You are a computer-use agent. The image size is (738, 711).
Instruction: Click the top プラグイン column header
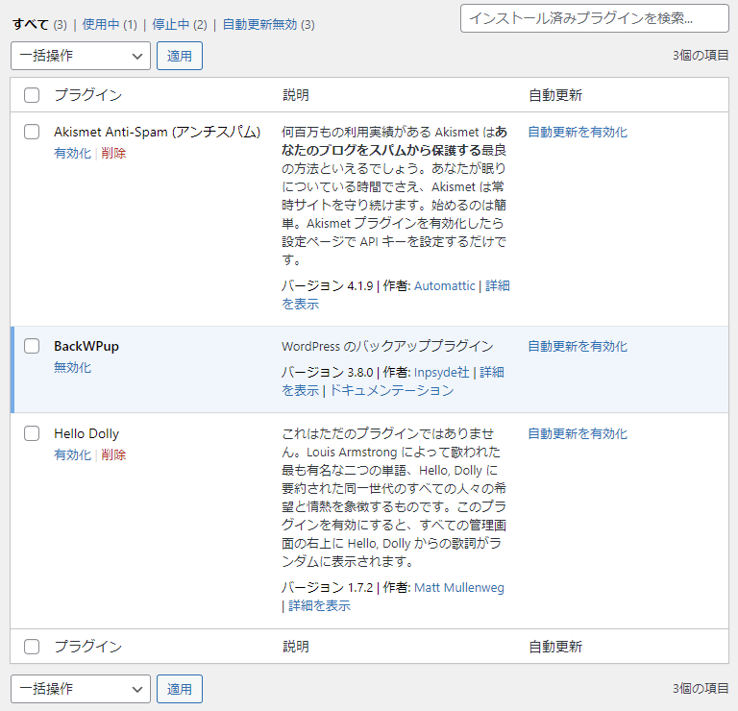(x=88, y=95)
